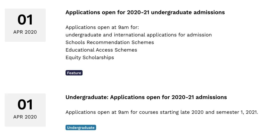The height and width of the screenshot is (138, 271).
Task: Click the large '01' number in second event
Action: tap(25, 105)
